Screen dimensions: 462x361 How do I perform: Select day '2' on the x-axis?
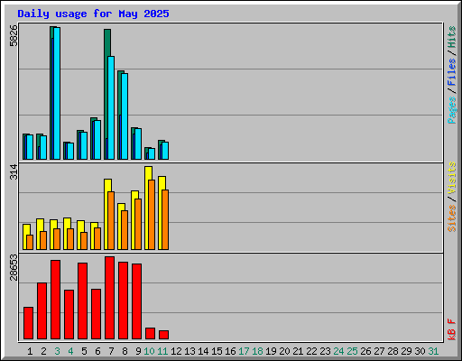(x=43, y=351)
